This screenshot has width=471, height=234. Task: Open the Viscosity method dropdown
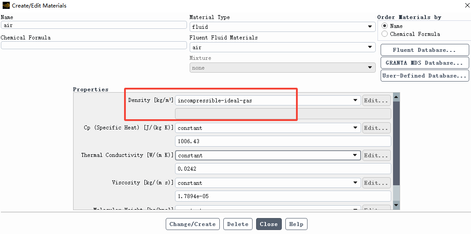(268, 183)
